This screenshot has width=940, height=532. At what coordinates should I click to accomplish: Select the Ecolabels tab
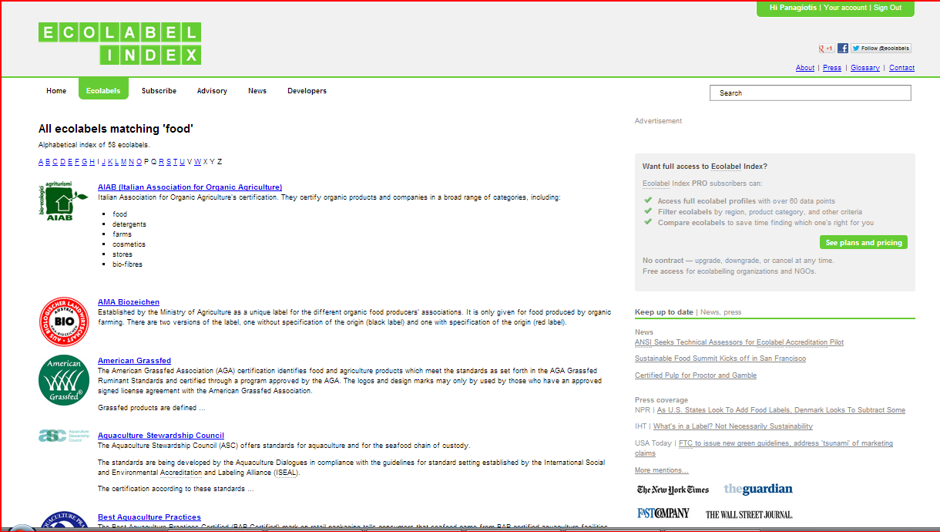click(x=103, y=89)
